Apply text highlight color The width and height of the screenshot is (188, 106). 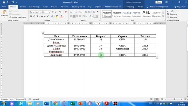[x=57, y=16]
